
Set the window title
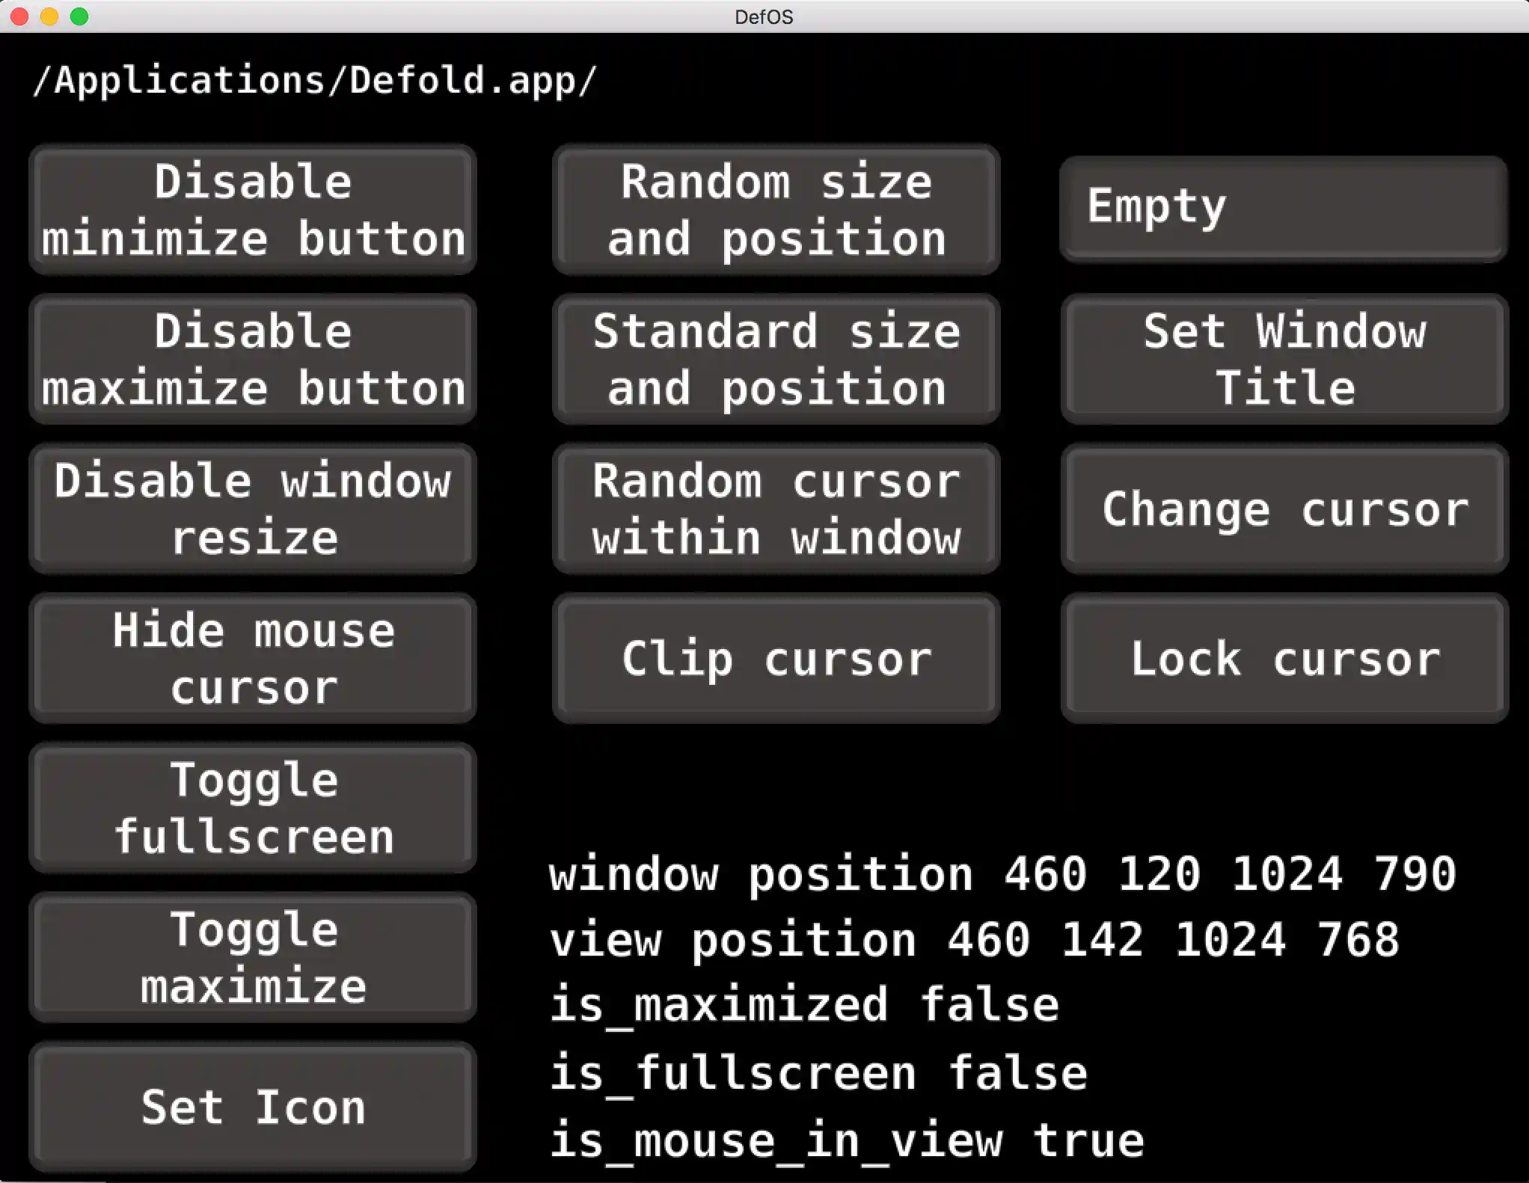pos(1284,359)
